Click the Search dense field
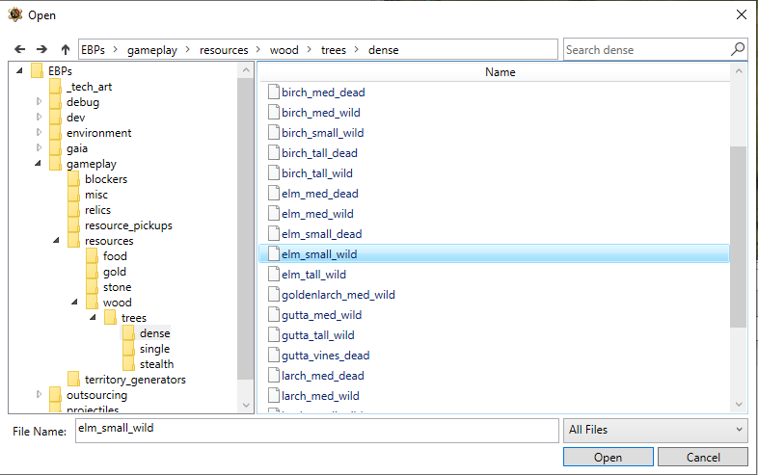758x475 pixels. pyautogui.click(x=647, y=50)
